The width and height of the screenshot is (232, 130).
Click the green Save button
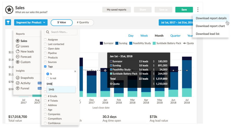pyautogui.click(x=184, y=10)
